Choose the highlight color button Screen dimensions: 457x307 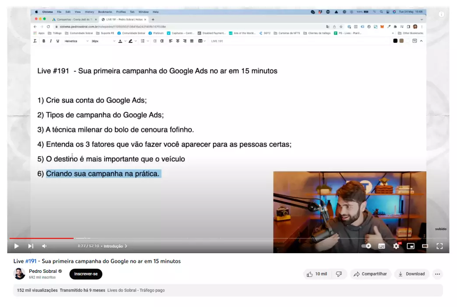point(130,41)
